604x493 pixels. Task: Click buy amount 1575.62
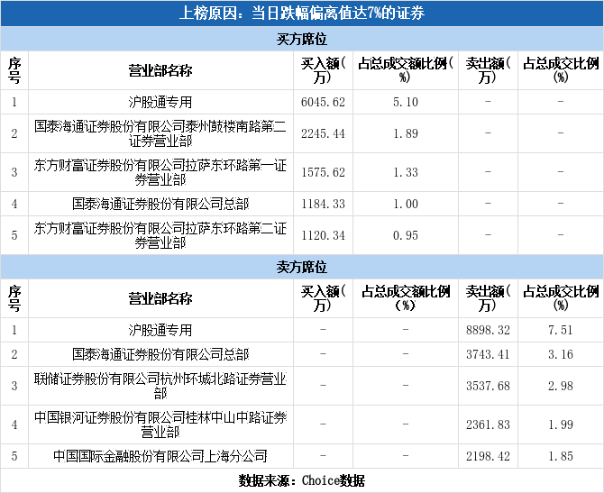coord(323,172)
